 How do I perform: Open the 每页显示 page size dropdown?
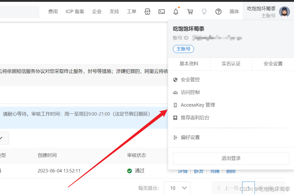coord(177,188)
